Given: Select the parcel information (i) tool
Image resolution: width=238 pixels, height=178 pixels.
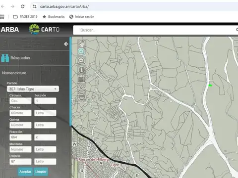Looking at the screenshot, I should [82, 70].
